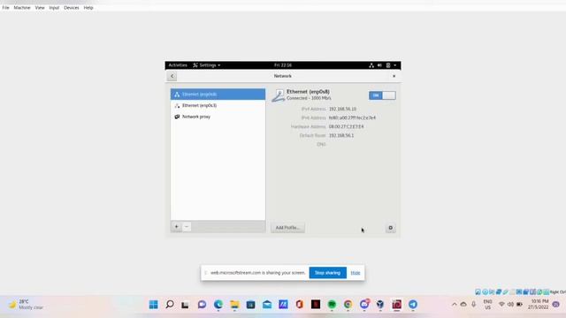Open File Explorer from taskbar

click(234, 305)
